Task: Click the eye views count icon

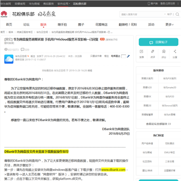Action: coord(6,50)
